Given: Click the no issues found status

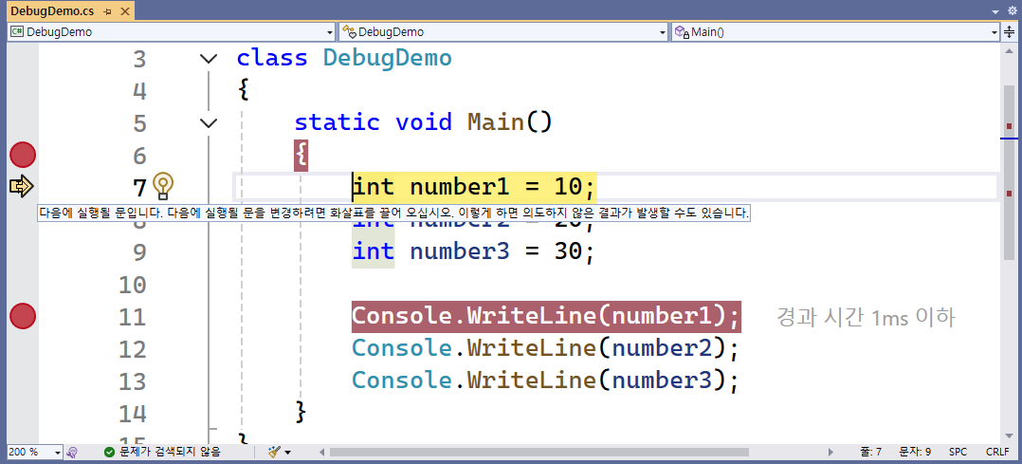Looking at the screenshot, I should [171, 453].
